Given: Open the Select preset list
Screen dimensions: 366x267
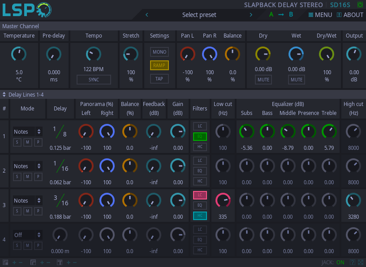Looking at the screenshot, I should (199, 15).
